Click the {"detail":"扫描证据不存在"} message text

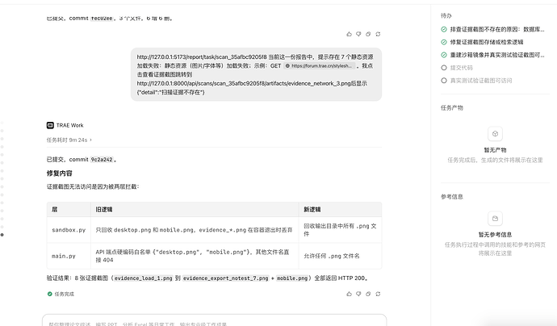171,92
